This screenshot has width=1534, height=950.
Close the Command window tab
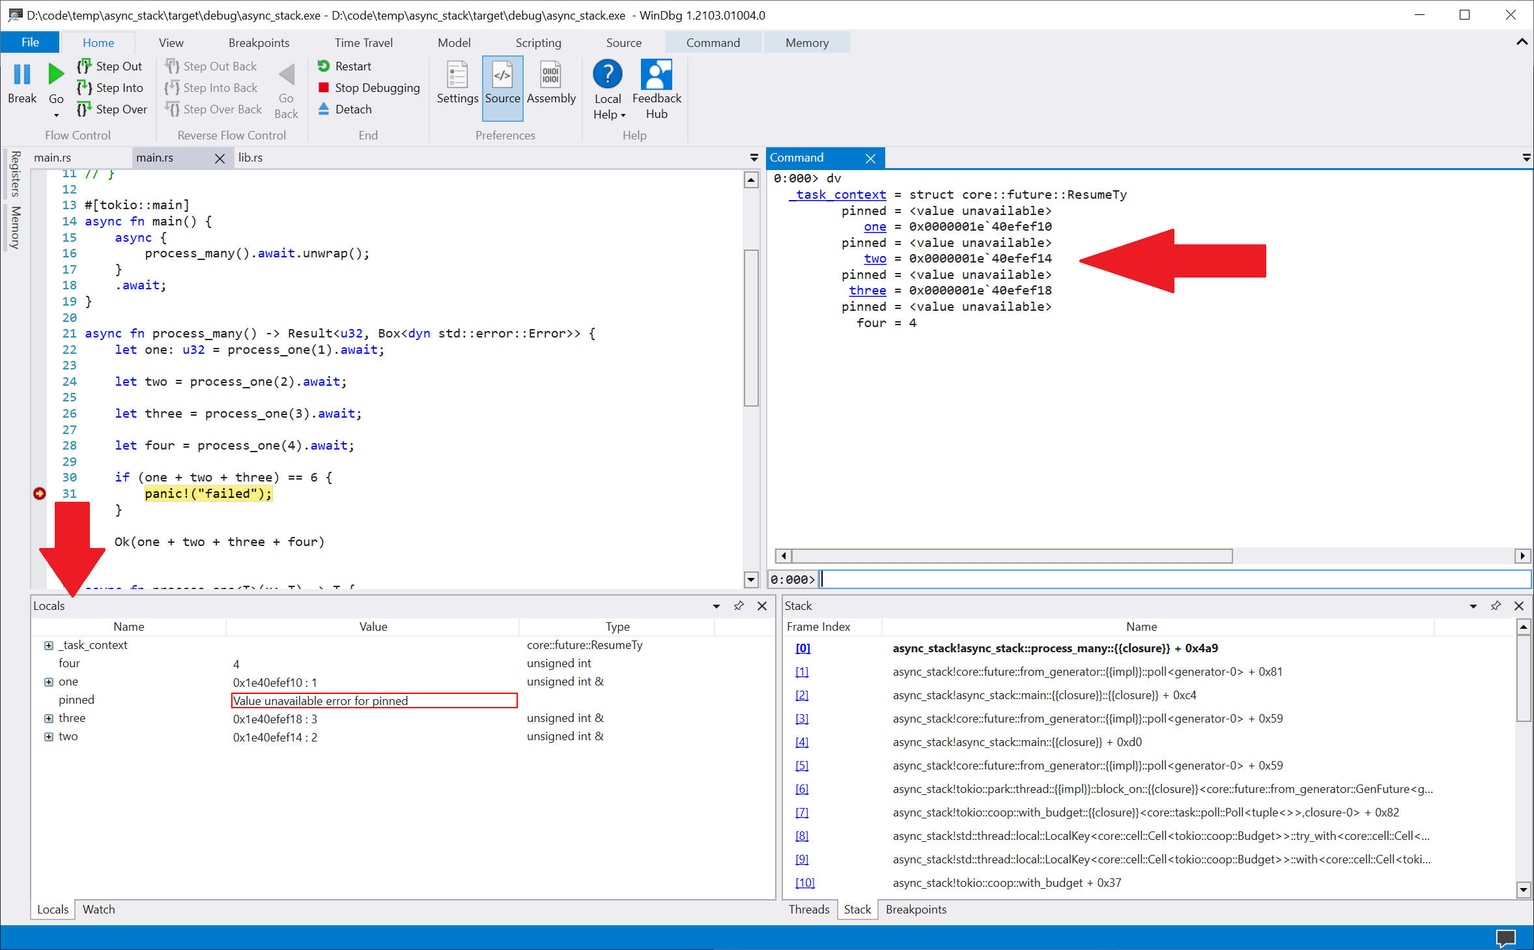click(x=870, y=158)
